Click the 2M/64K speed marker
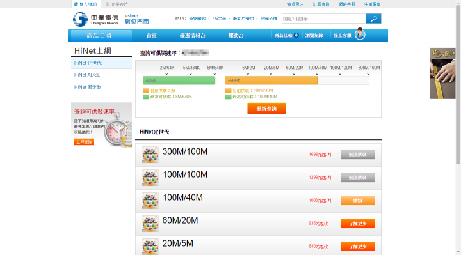The image size is (461, 255). [167, 68]
